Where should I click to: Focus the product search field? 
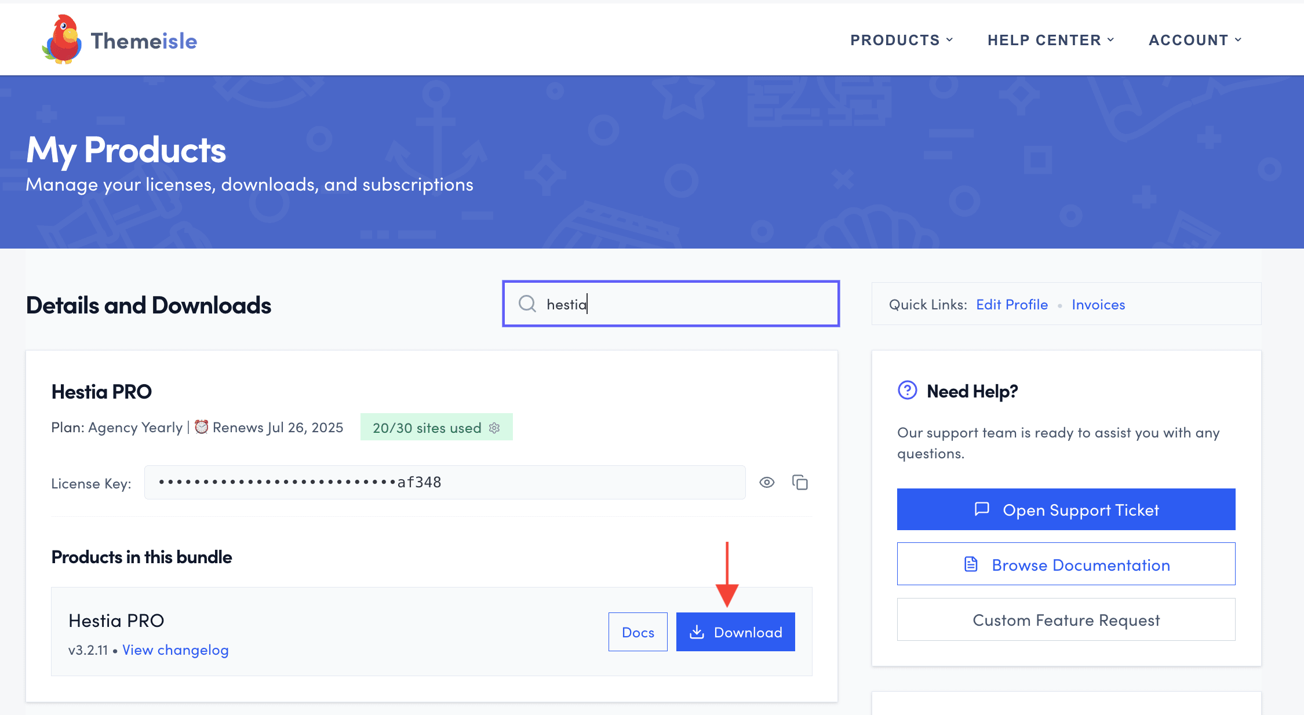[684, 304]
